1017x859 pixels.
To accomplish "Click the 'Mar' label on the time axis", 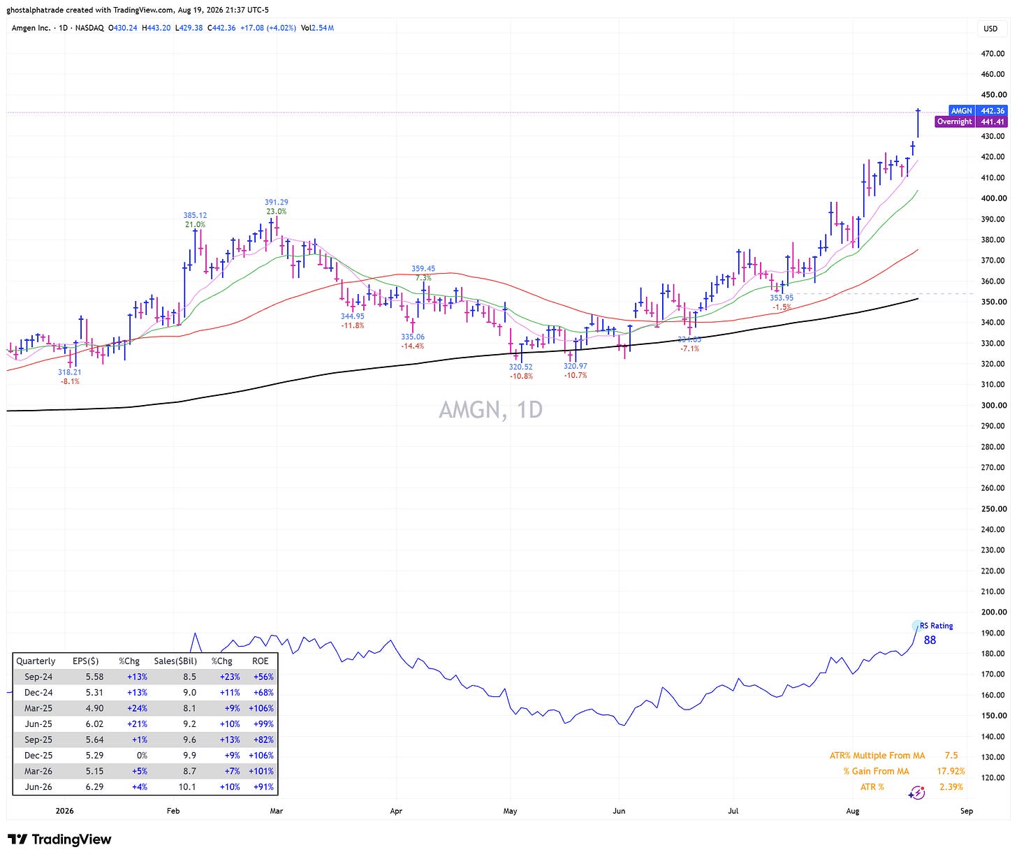I will (x=277, y=811).
